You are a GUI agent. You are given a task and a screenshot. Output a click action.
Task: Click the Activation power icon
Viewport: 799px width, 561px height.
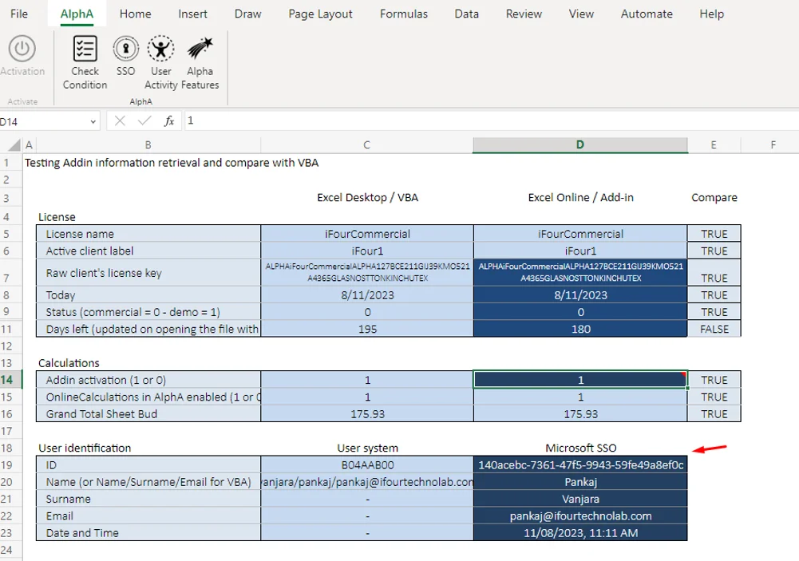[x=22, y=49]
